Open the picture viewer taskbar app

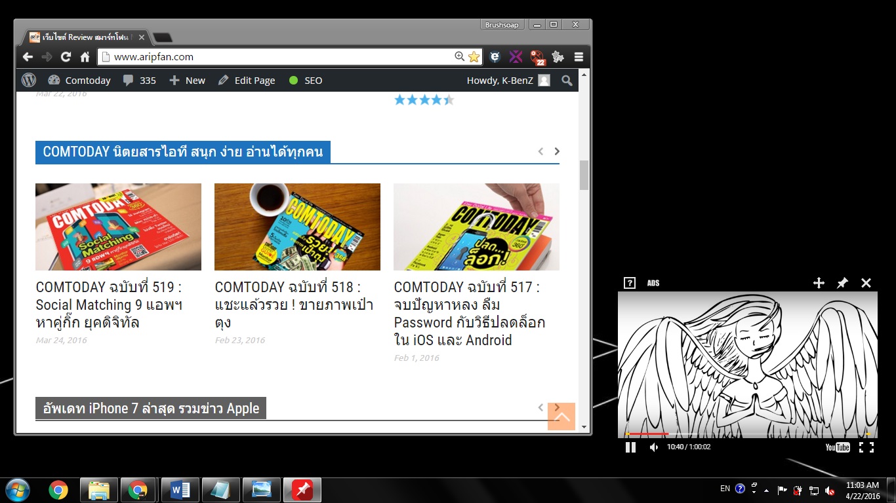[261, 490]
